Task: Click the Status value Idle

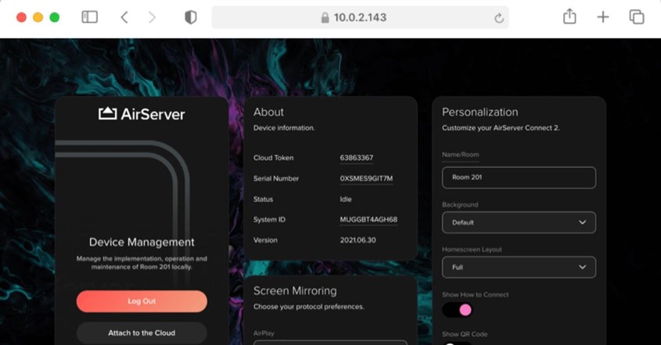Action: tap(346, 199)
